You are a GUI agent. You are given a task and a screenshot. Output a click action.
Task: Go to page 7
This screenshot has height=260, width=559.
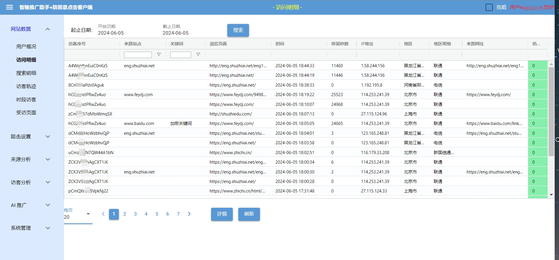178,214
